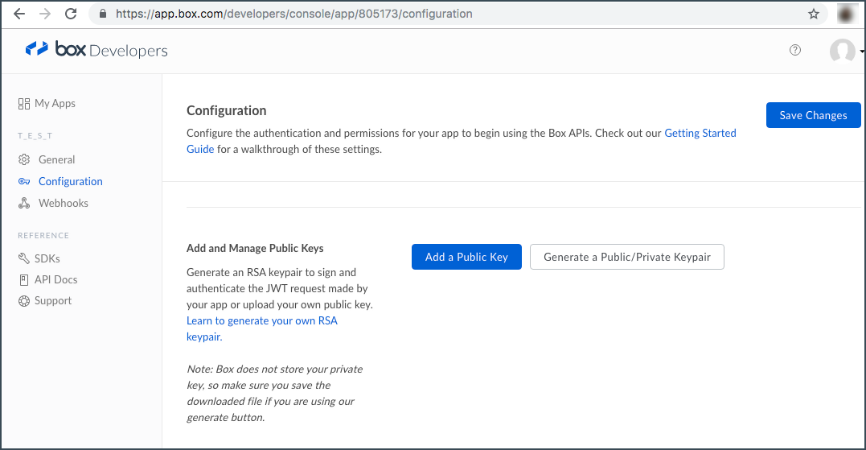Open the Webhooks sidebar section

pyautogui.click(x=64, y=203)
